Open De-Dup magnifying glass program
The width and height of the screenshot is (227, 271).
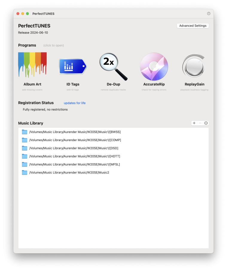point(113,66)
